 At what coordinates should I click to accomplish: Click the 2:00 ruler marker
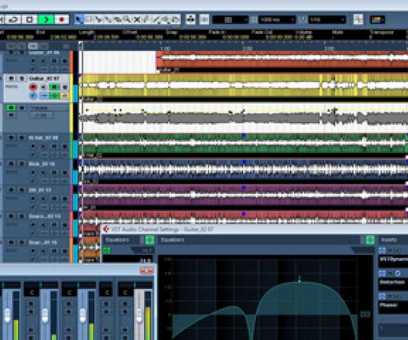point(247,48)
